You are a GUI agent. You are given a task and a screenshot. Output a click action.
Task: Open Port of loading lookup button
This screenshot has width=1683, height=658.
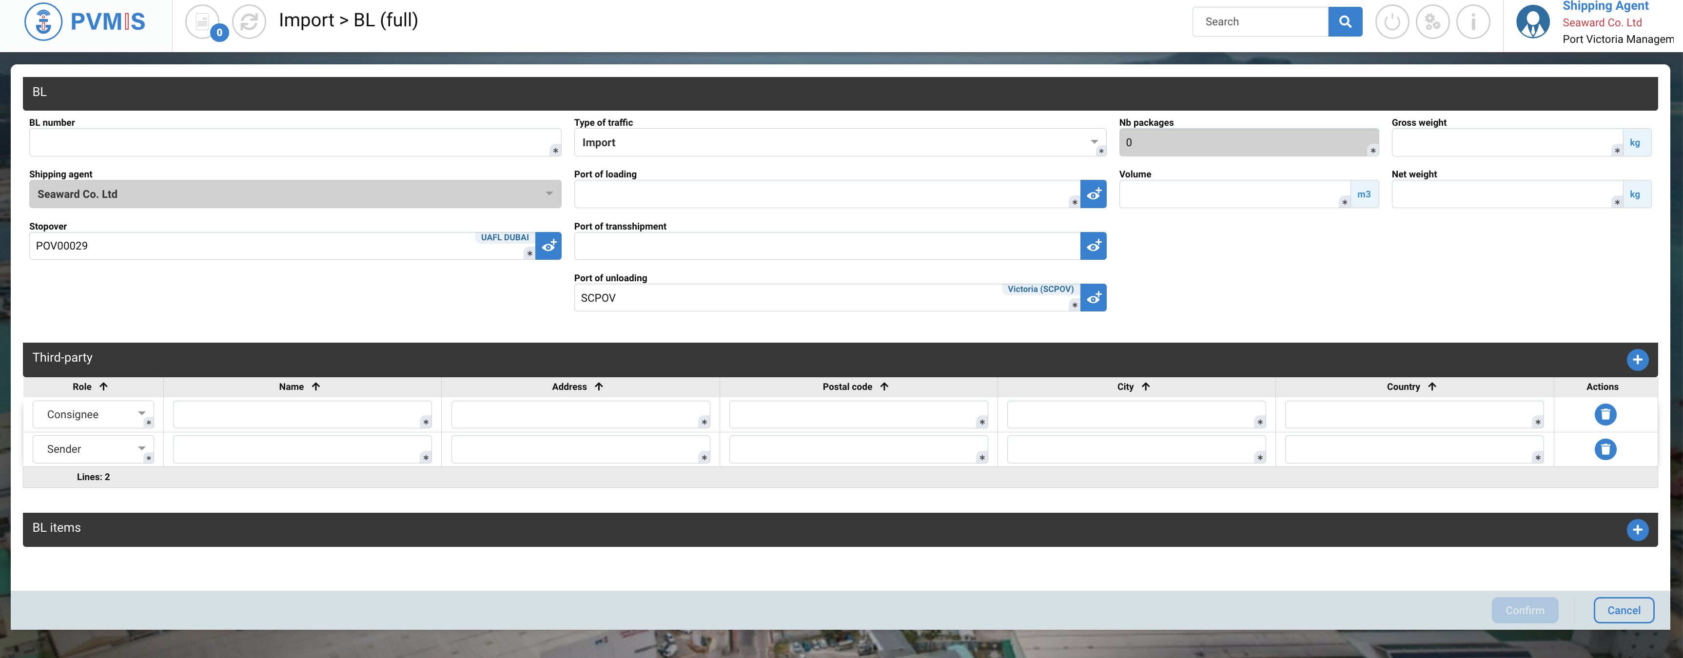1093,194
